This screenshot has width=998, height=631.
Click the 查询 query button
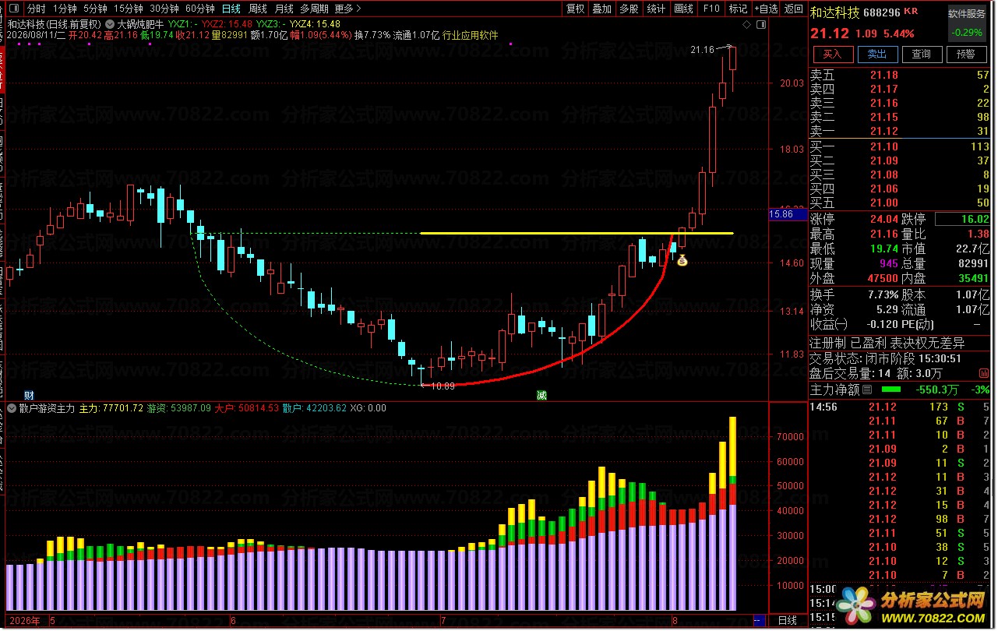922,54
